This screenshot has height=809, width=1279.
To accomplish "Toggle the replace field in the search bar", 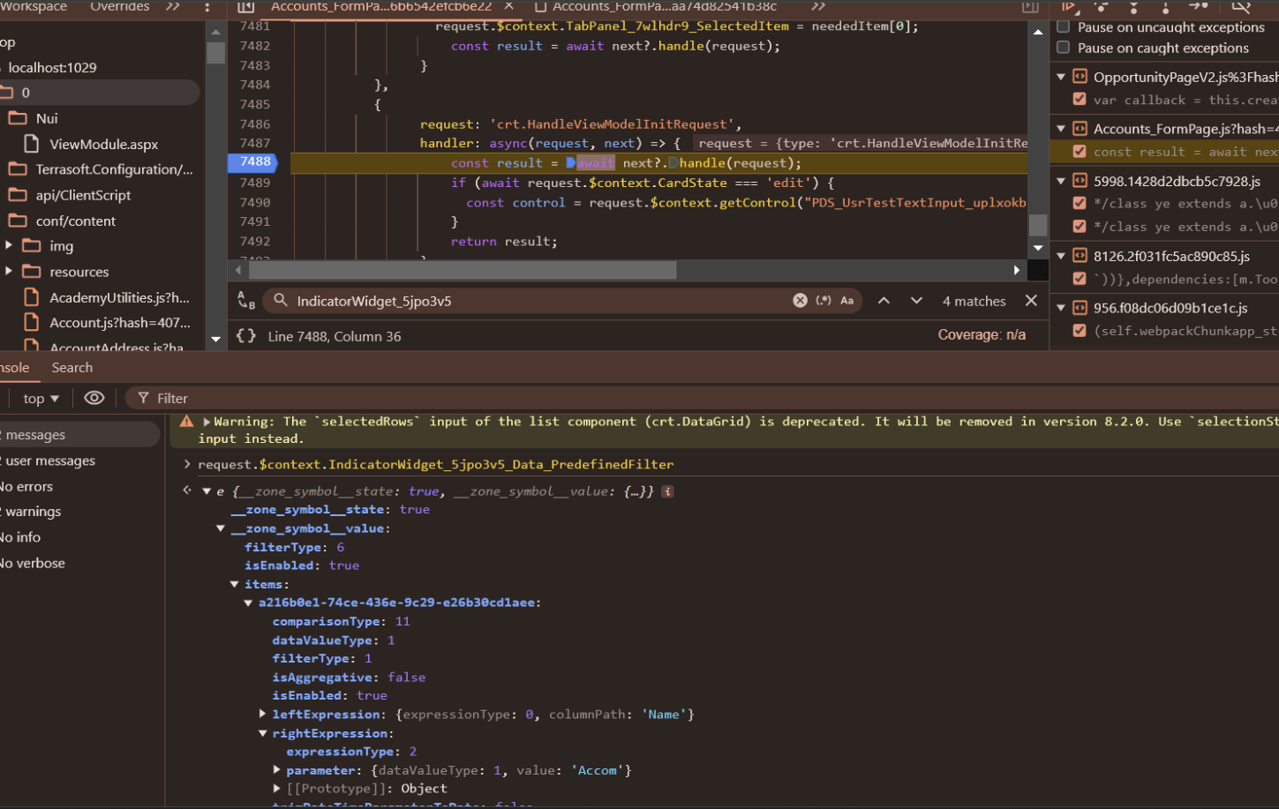I will point(246,301).
